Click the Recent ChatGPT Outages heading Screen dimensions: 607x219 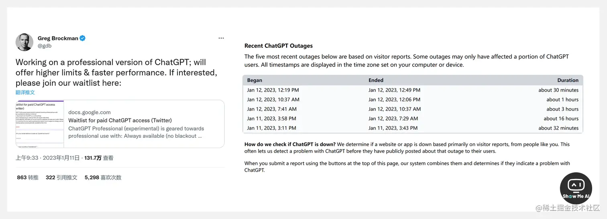point(278,46)
